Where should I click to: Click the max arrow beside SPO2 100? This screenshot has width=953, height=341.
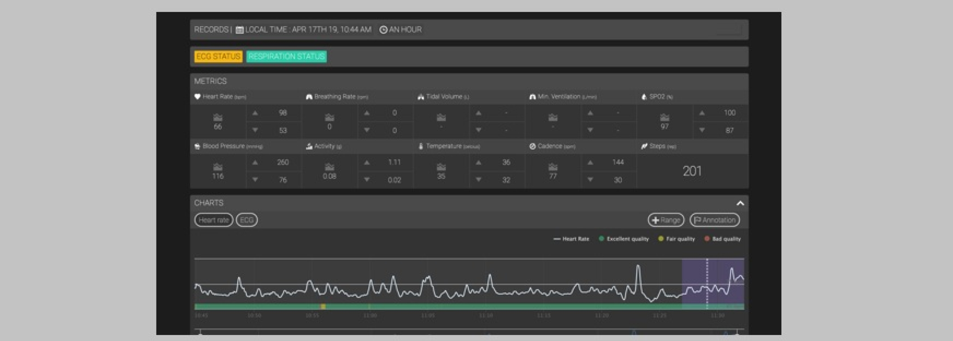coord(702,113)
